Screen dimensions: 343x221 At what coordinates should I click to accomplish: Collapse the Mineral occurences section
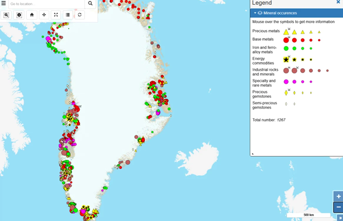coord(255,13)
